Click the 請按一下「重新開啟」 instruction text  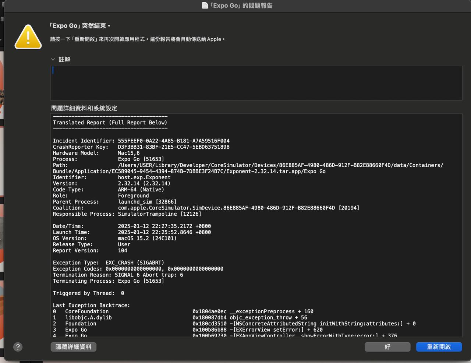click(137, 39)
